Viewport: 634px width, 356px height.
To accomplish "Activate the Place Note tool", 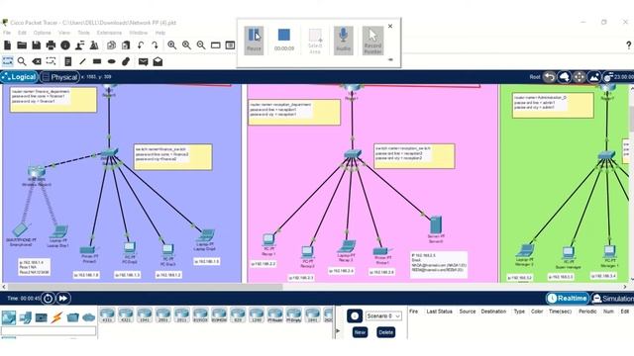I will pos(68,61).
